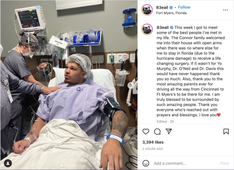The height and width of the screenshot is (170, 234).
Task: Like the post with heart icon
Action: click(x=146, y=131)
